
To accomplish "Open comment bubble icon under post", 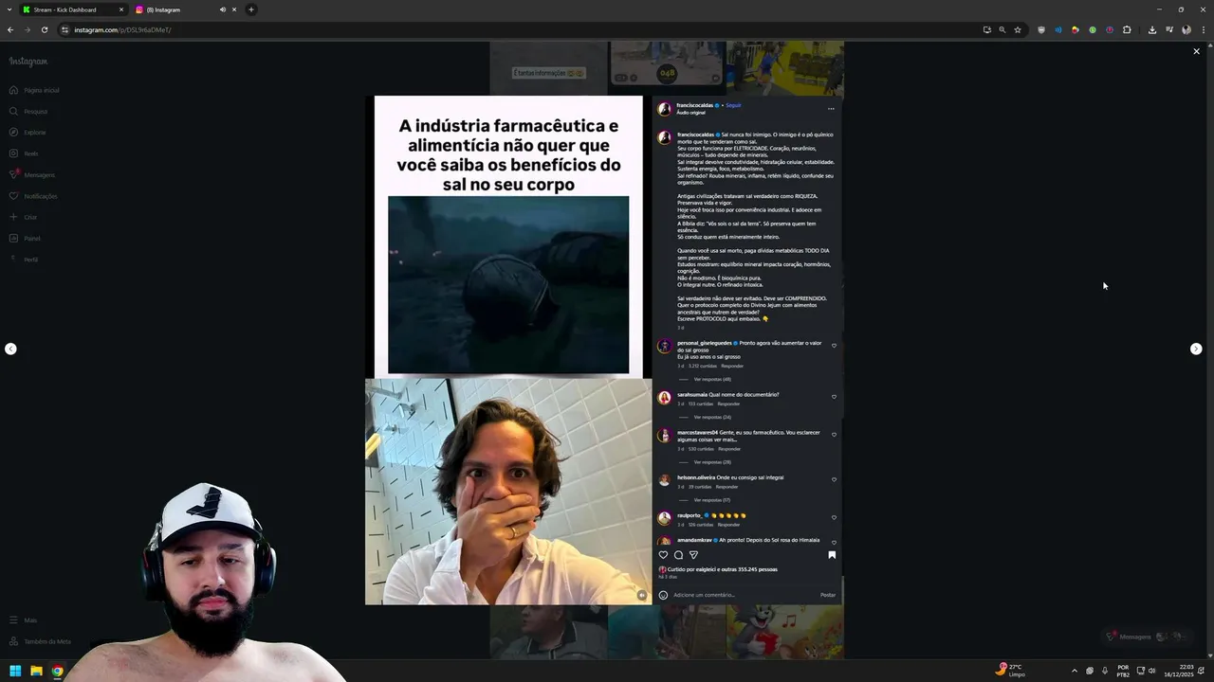I will [x=678, y=555].
